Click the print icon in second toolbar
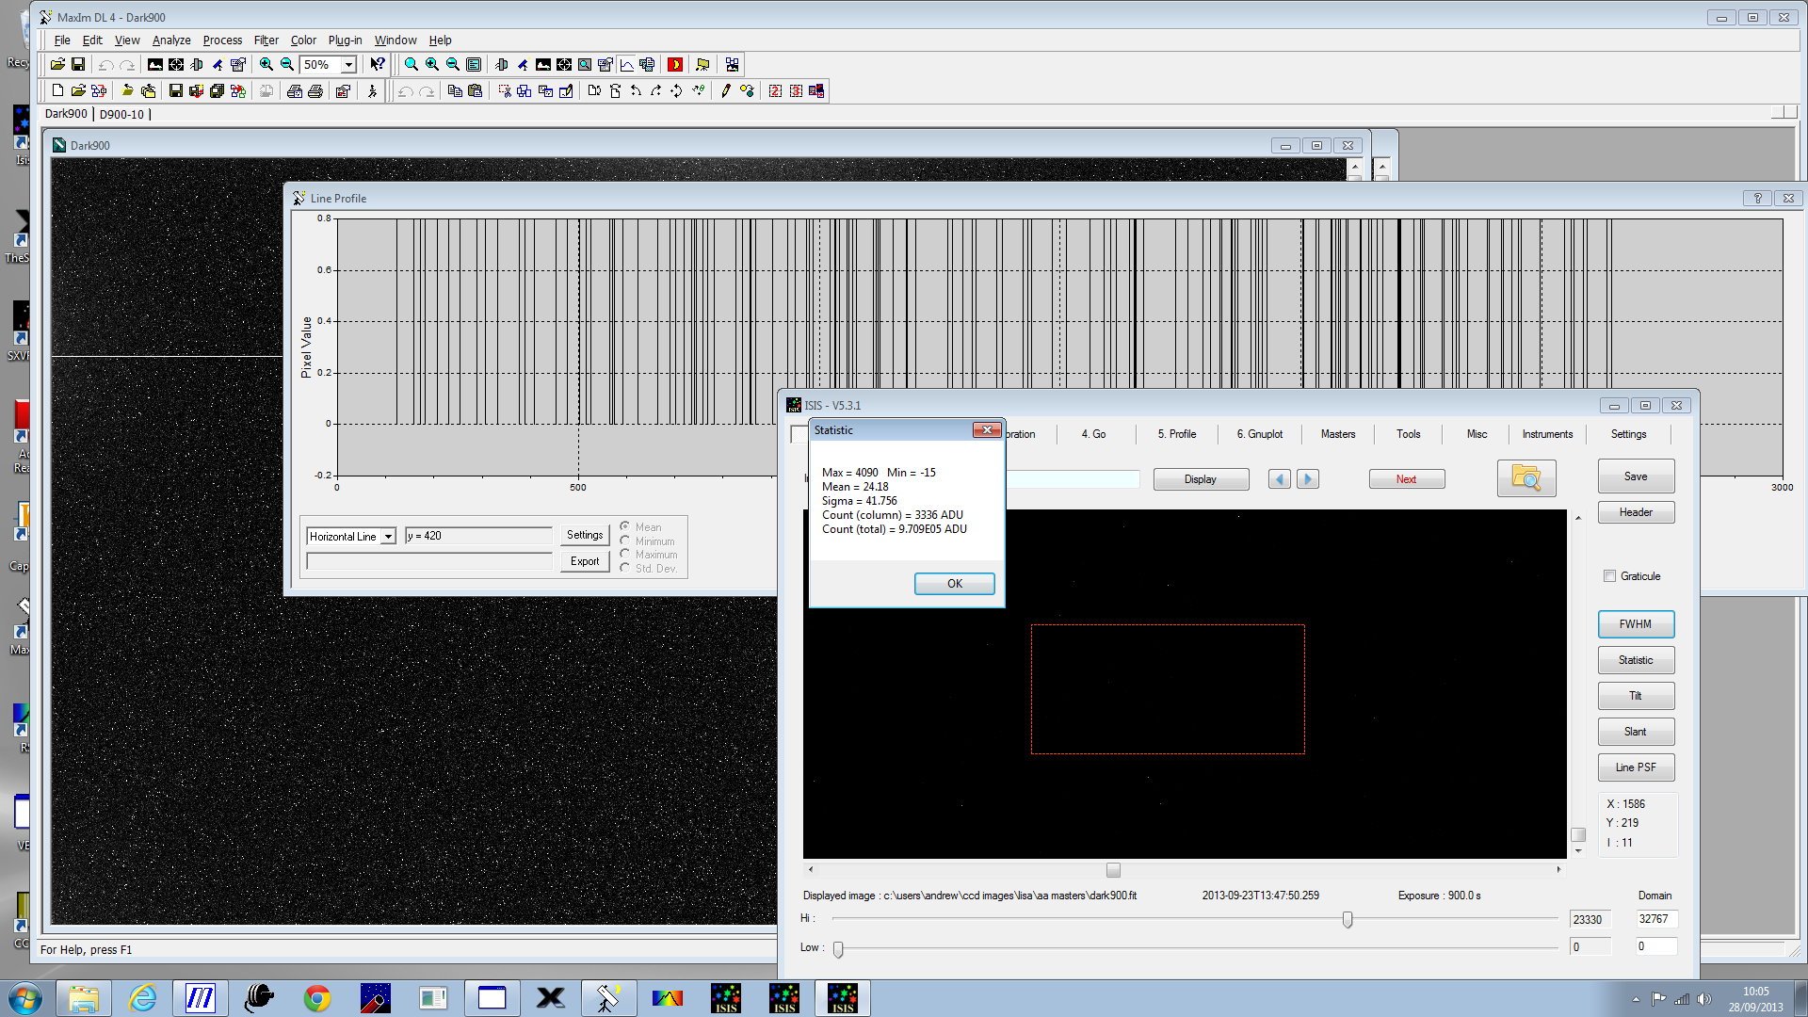 click(x=315, y=90)
